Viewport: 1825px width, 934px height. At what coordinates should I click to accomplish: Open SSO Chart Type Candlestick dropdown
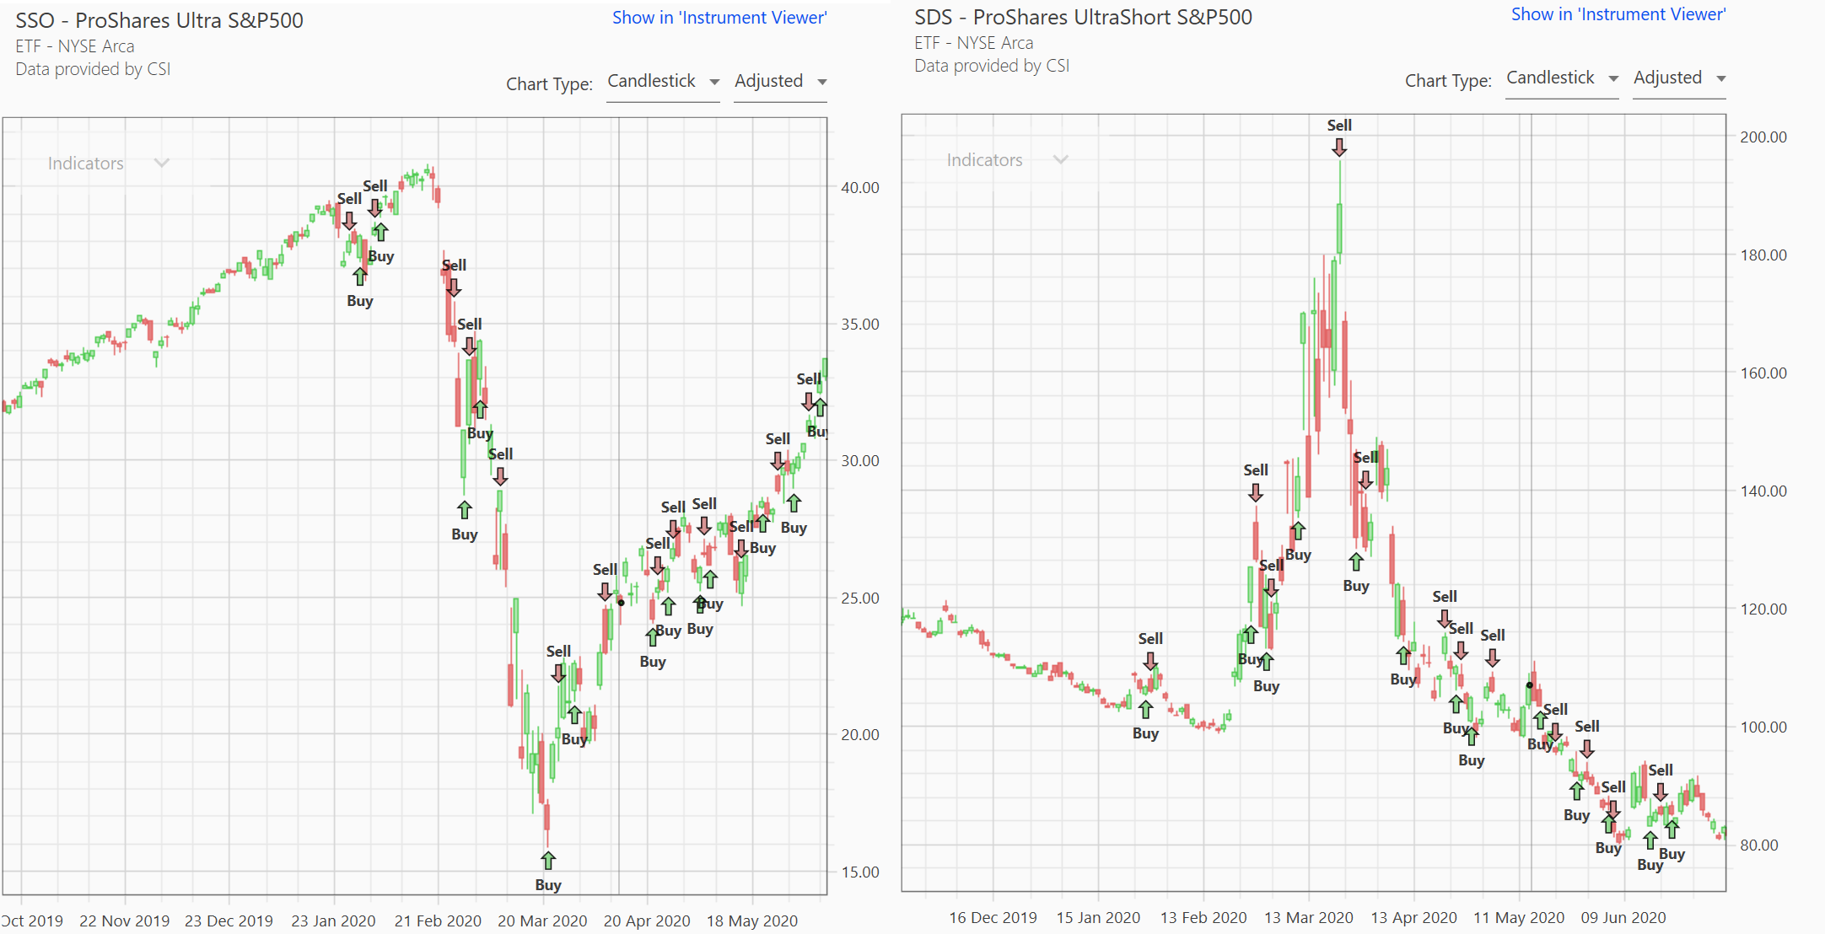point(663,81)
